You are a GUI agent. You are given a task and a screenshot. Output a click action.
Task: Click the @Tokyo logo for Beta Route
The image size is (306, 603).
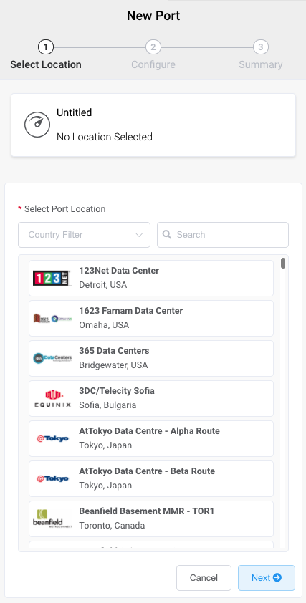53,479
